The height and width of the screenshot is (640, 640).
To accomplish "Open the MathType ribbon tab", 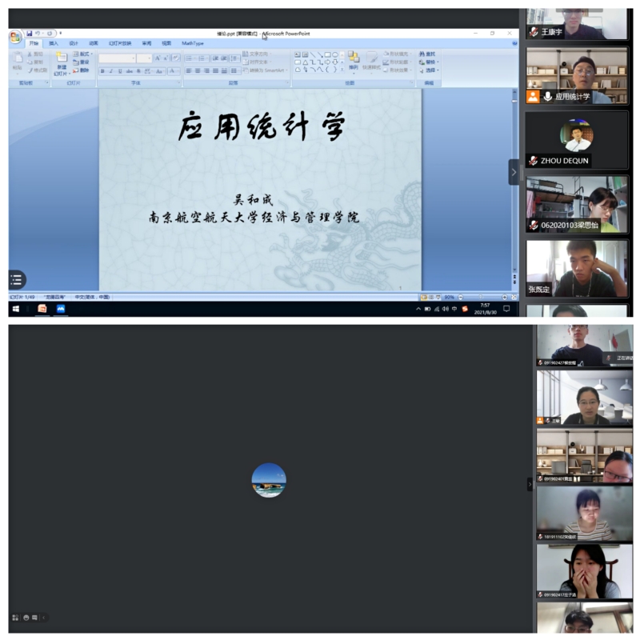I will click(193, 43).
